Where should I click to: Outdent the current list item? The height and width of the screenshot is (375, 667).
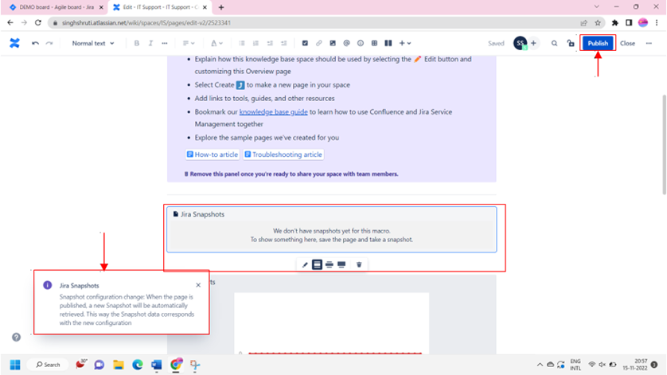(x=270, y=43)
